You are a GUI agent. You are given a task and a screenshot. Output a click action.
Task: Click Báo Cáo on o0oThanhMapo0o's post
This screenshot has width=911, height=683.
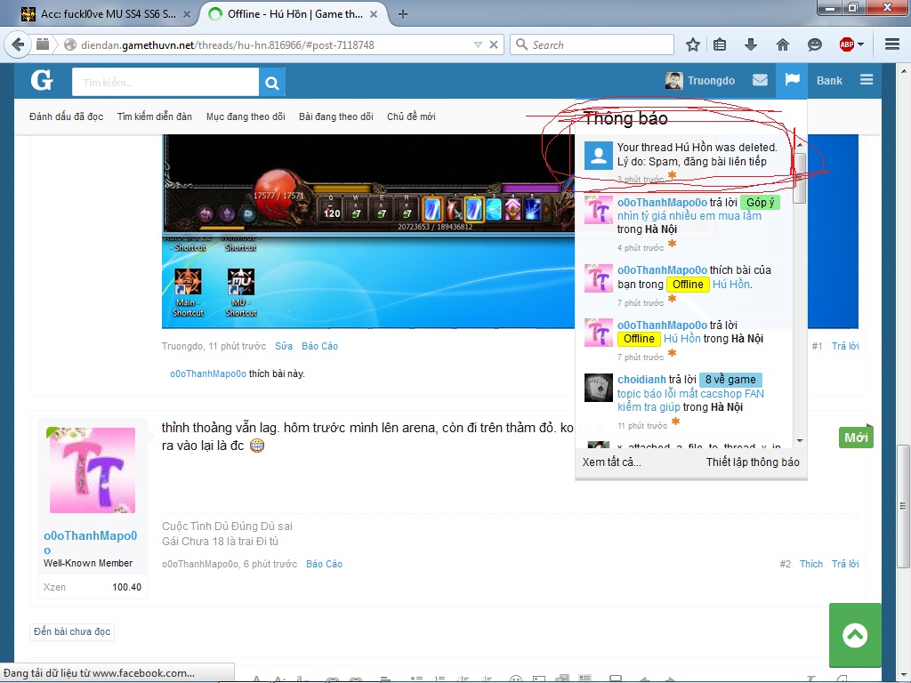[324, 564]
